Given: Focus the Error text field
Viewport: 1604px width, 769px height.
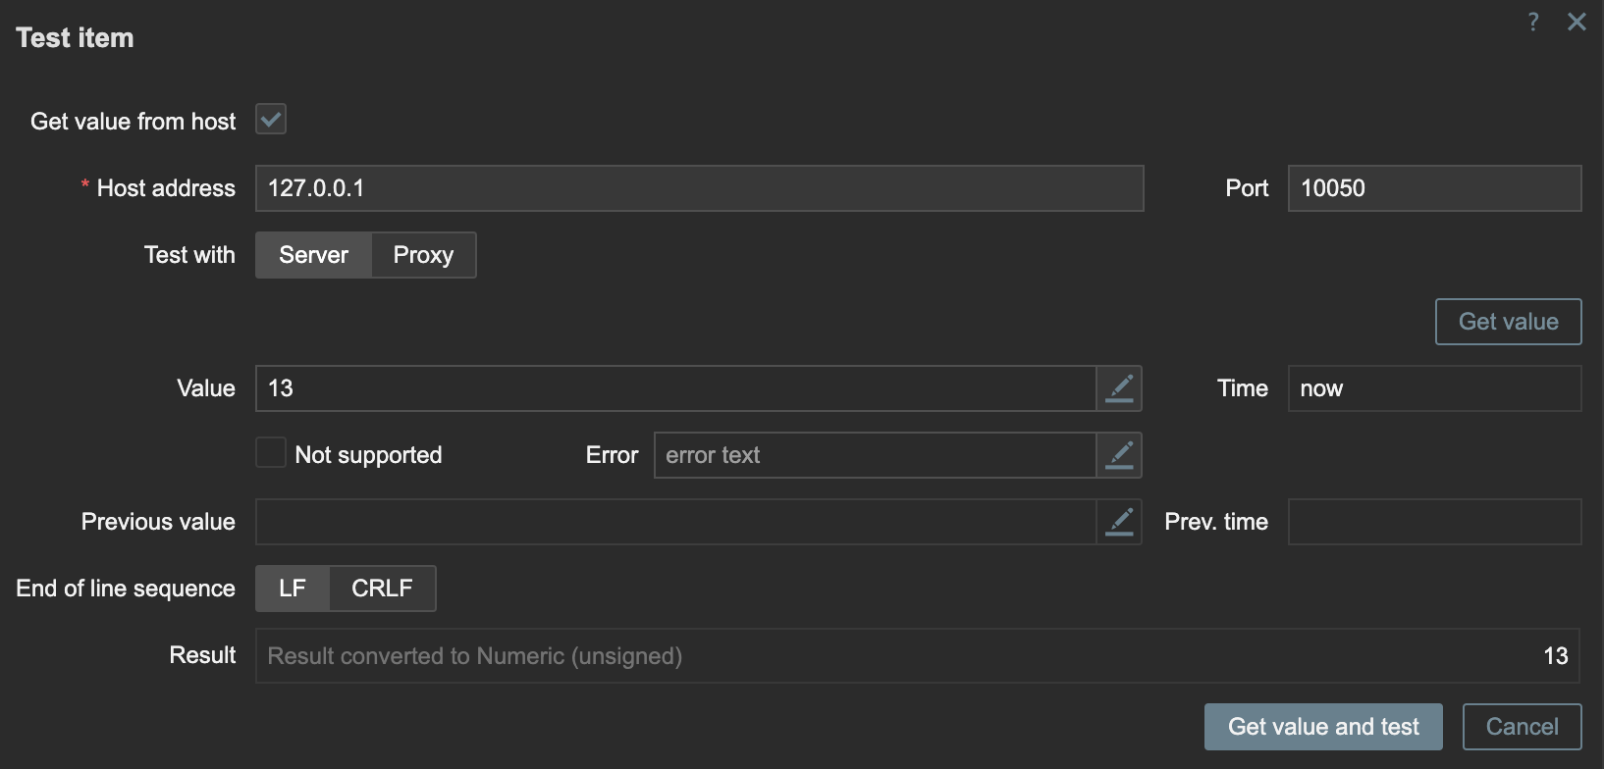Looking at the screenshot, I should click(876, 455).
